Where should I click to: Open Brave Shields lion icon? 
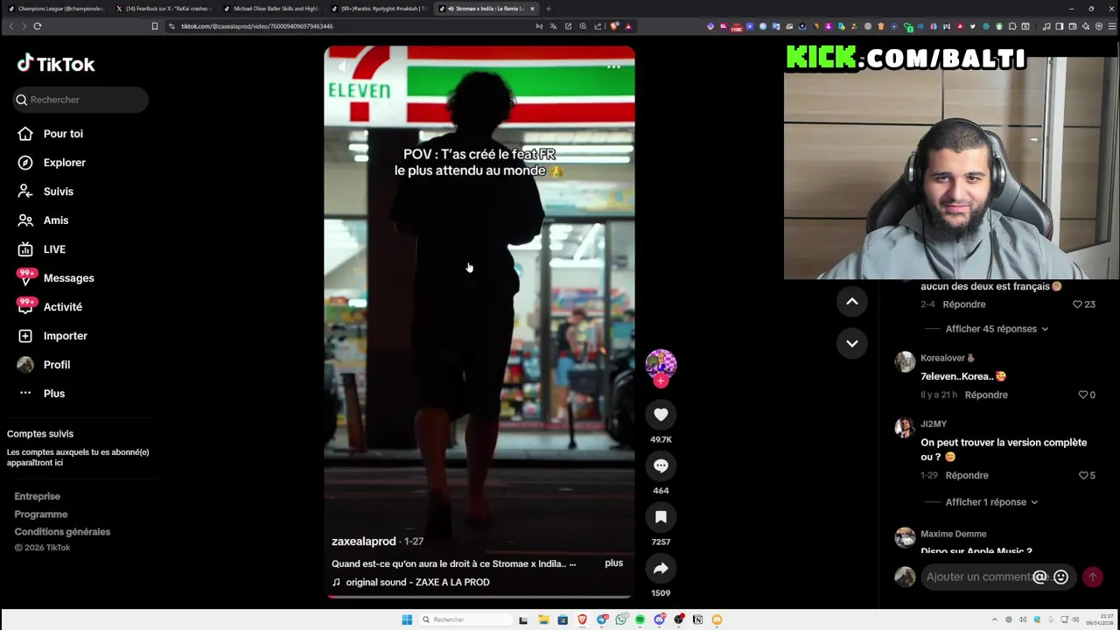click(614, 26)
